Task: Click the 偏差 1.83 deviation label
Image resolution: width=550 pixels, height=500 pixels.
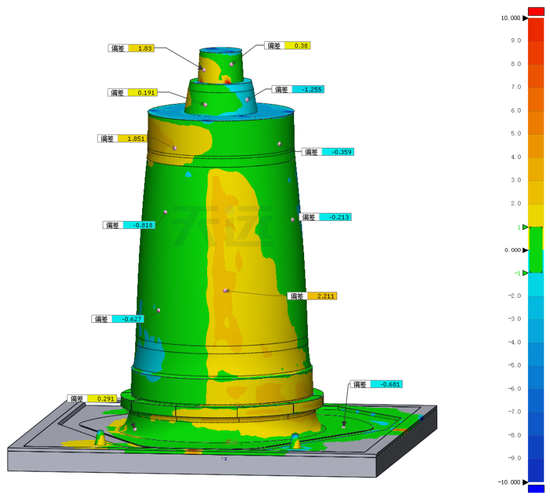Action: [x=131, y=48]
